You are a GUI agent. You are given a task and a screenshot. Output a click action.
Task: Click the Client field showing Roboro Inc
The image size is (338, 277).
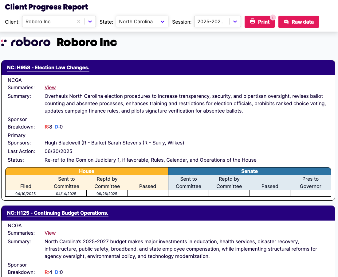click(59, 21)
